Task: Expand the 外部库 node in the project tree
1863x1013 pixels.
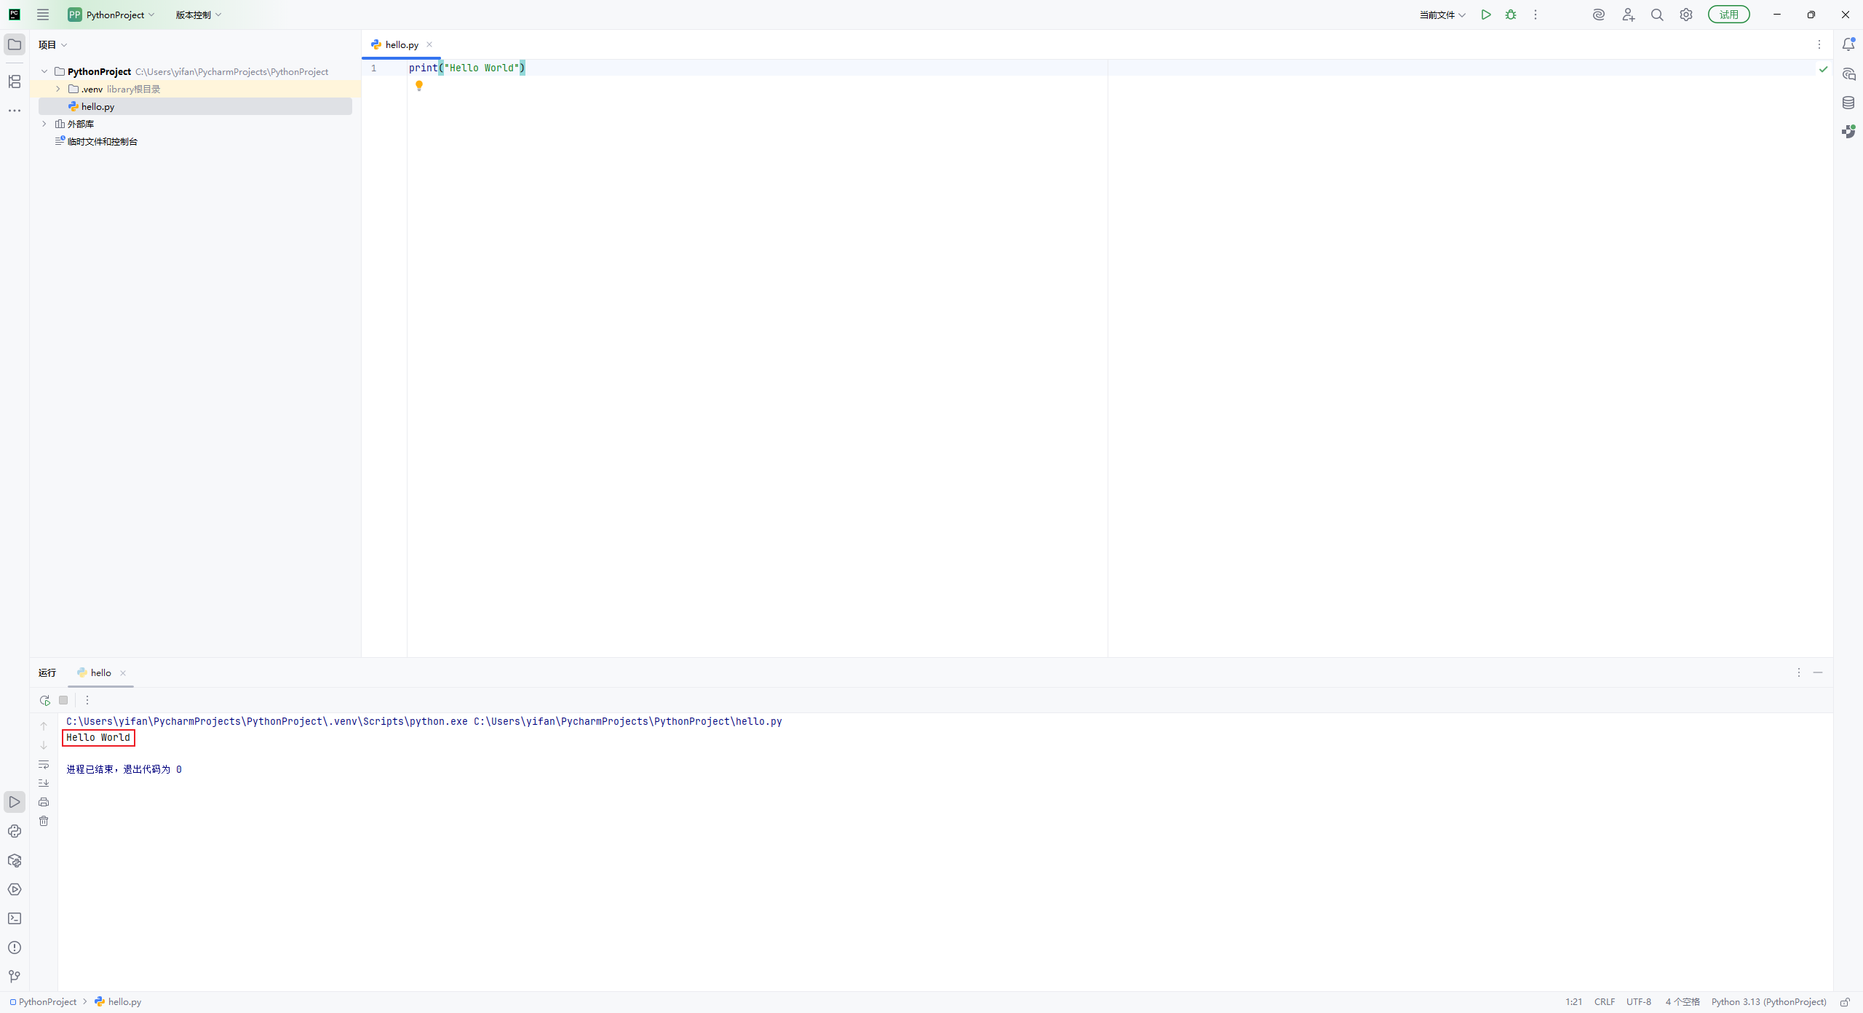Action: click(x=44, y=124)
